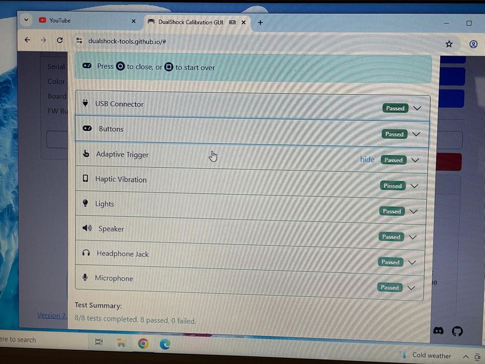Reload the current page
Image resolution: width=485 pixels, height=364 pixels.
(60, 40)
